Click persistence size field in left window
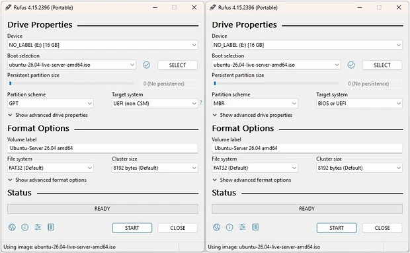410x253 pixels. [169, 84]
